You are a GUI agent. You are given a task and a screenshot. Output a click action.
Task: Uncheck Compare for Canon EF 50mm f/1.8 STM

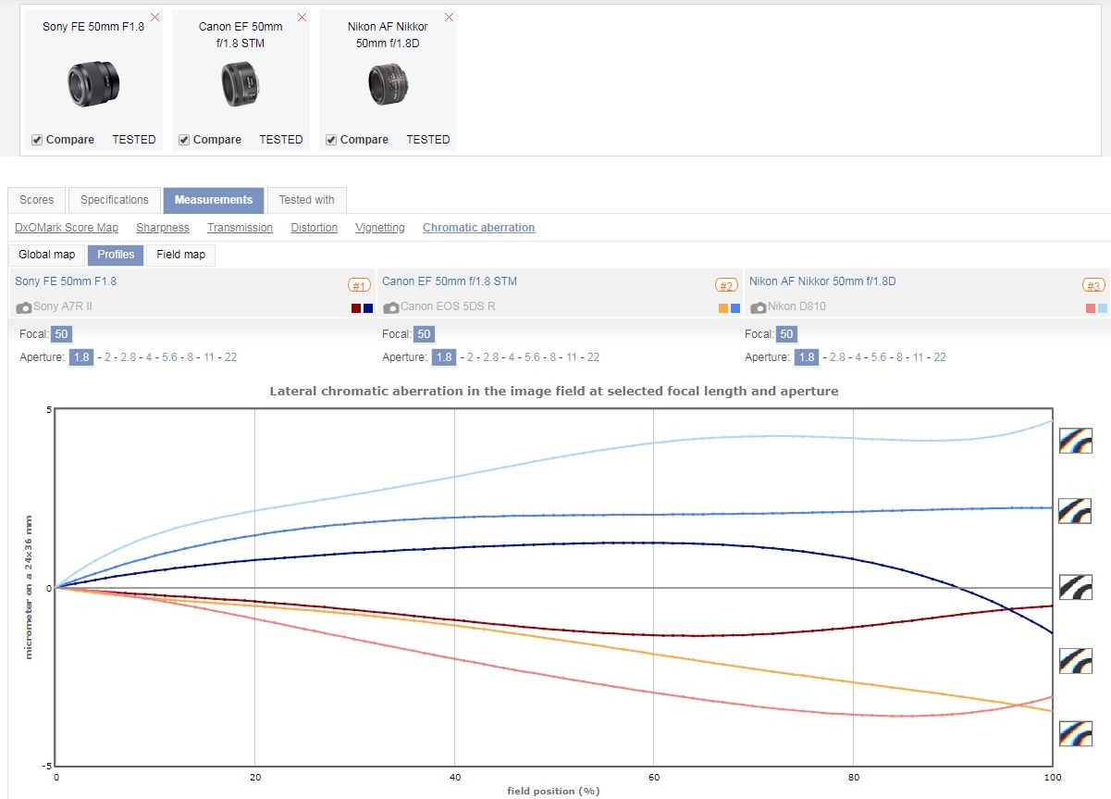coord(184,140)
